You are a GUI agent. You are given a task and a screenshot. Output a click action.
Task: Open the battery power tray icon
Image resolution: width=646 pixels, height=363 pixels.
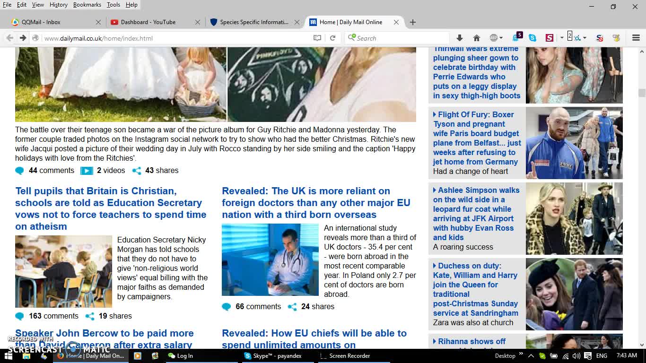click(553, 356)
